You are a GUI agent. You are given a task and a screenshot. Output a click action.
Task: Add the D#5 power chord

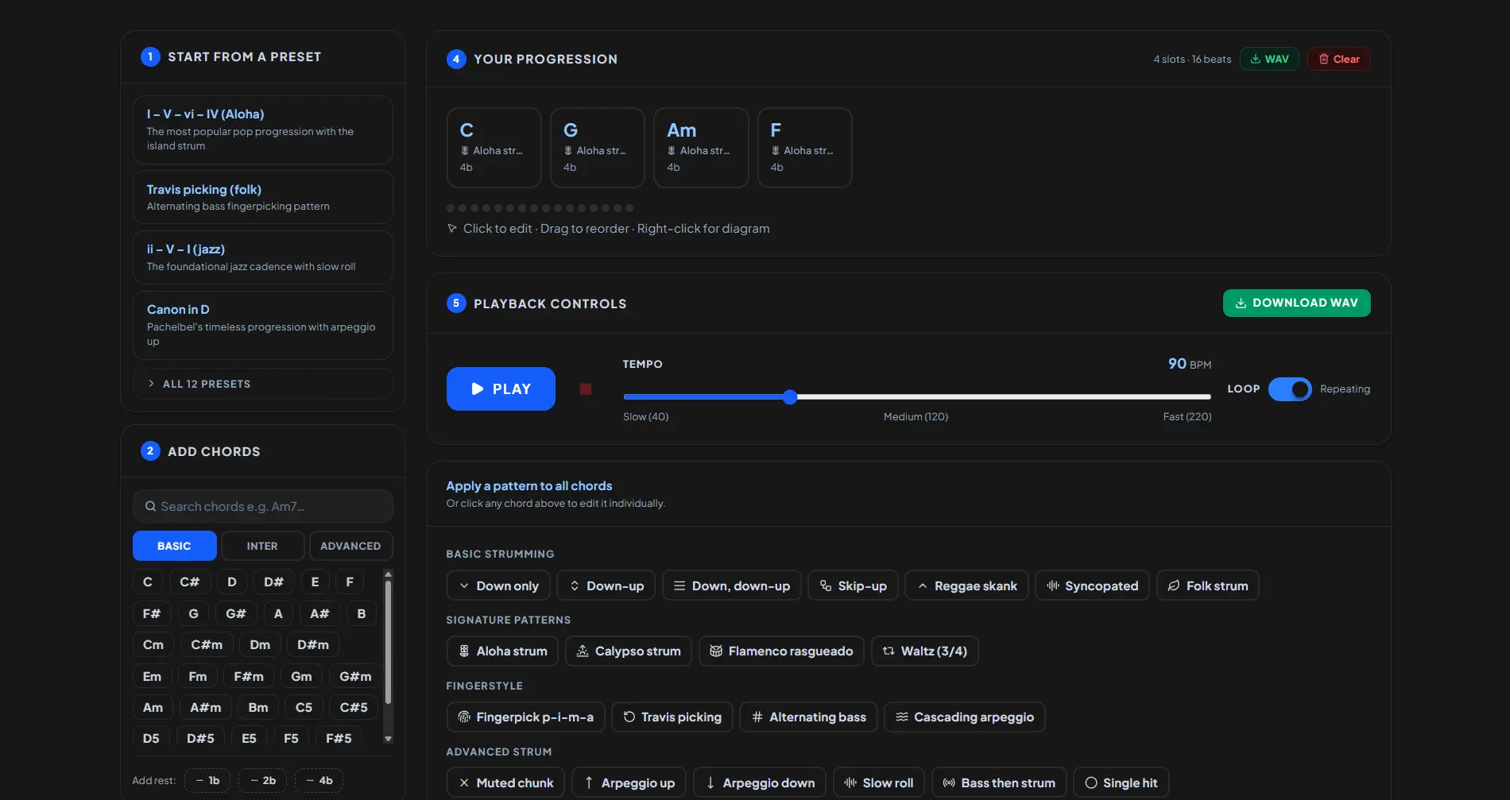pyautogui.click(x=200, y=739)
